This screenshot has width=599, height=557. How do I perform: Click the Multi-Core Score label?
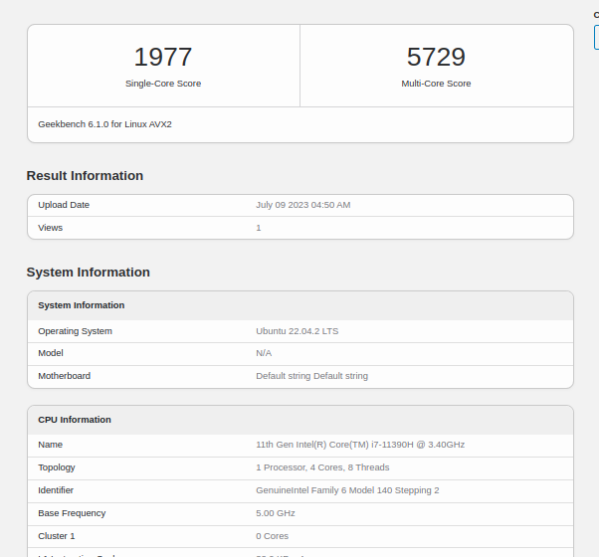click(436, 84)
